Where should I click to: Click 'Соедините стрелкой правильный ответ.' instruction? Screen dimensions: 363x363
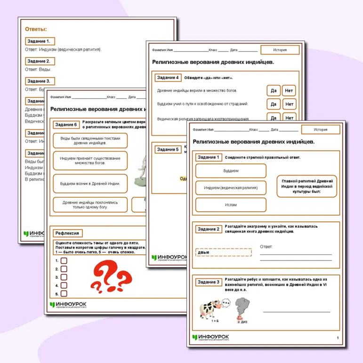pos(263,157)
